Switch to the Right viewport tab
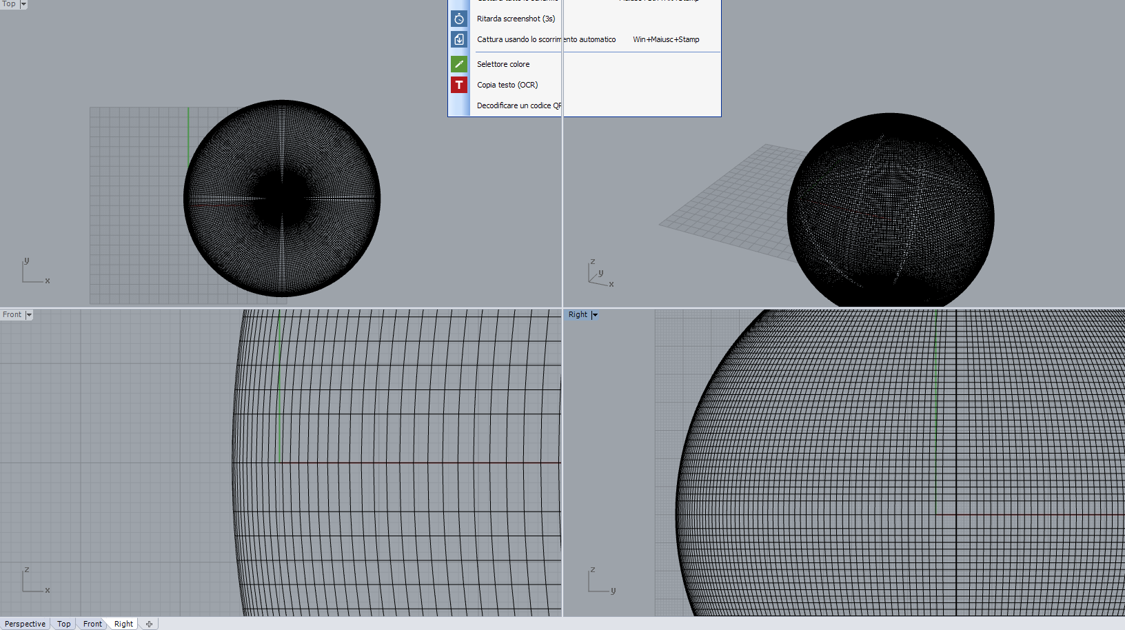The height and width of the screenshot is (630, 1125). [123, 624]
